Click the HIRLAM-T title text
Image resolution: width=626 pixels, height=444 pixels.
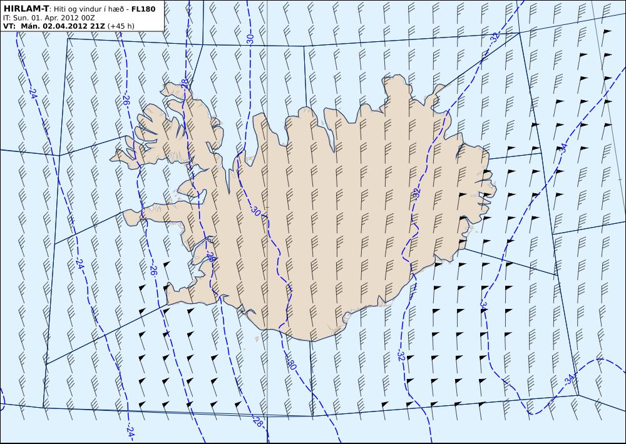tap(26, 8)
